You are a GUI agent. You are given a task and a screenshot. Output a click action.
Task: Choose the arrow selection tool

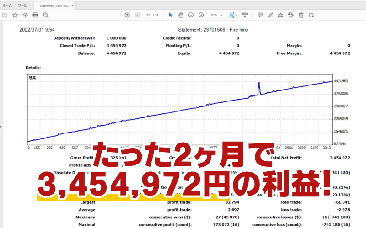[x=171, y=15]
